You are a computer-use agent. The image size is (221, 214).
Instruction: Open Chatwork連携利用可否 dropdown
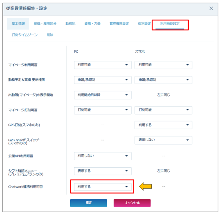[102, 187]
